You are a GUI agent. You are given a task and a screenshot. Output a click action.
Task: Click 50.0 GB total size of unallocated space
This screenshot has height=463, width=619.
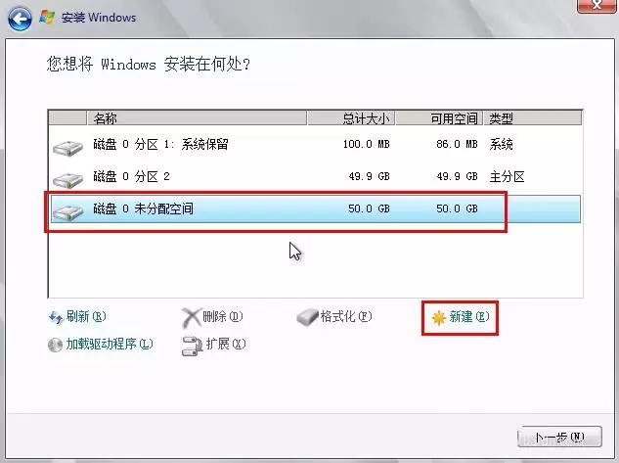point(369,208)
